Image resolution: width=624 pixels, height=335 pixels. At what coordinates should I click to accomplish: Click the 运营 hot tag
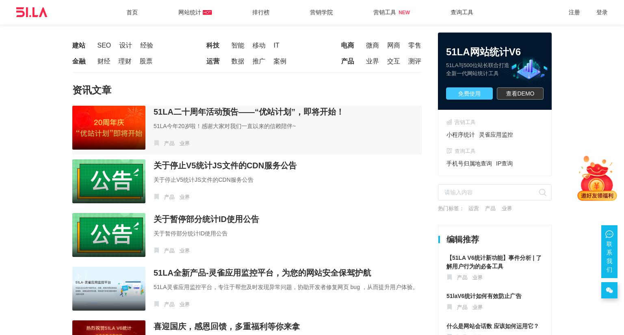(474, 208)
